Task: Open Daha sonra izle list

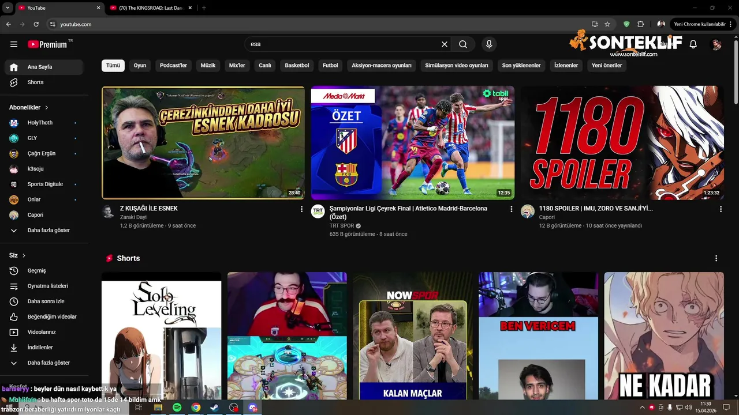Action: coord(44,301)
